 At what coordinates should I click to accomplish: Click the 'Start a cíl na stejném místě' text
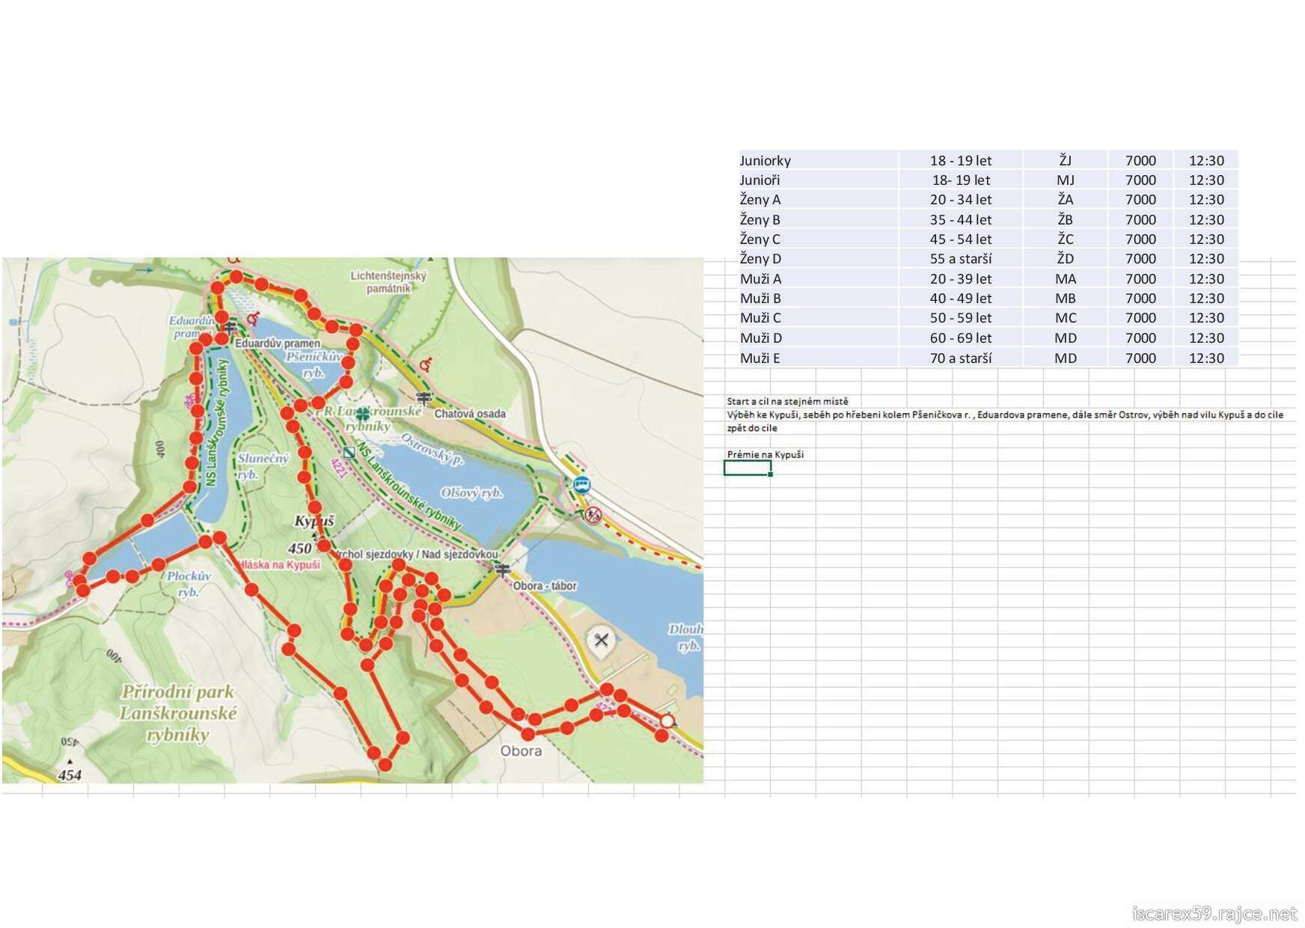click(x=787, y=401)
